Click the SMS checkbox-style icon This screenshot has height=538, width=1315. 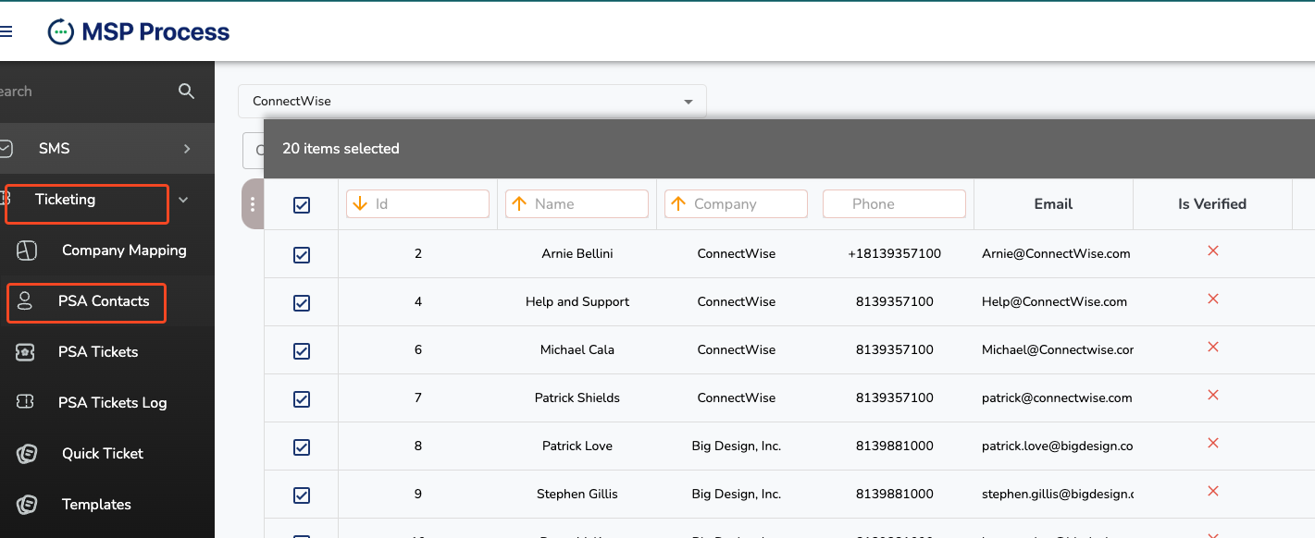pos(6,148)
